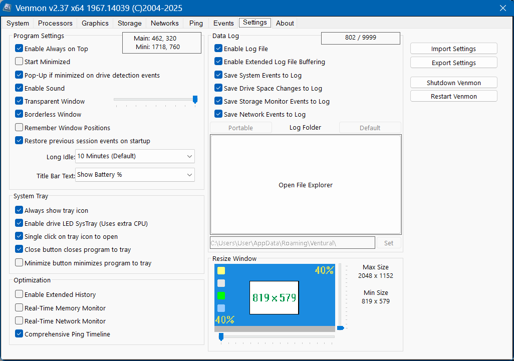Click the Portable log folder button
514x361 pixels.
tap(240, 128)
